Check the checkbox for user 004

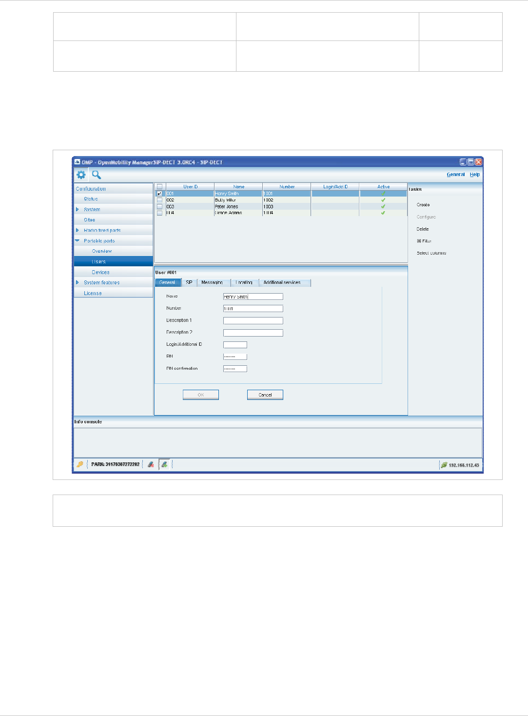click(x=159, y=213)
